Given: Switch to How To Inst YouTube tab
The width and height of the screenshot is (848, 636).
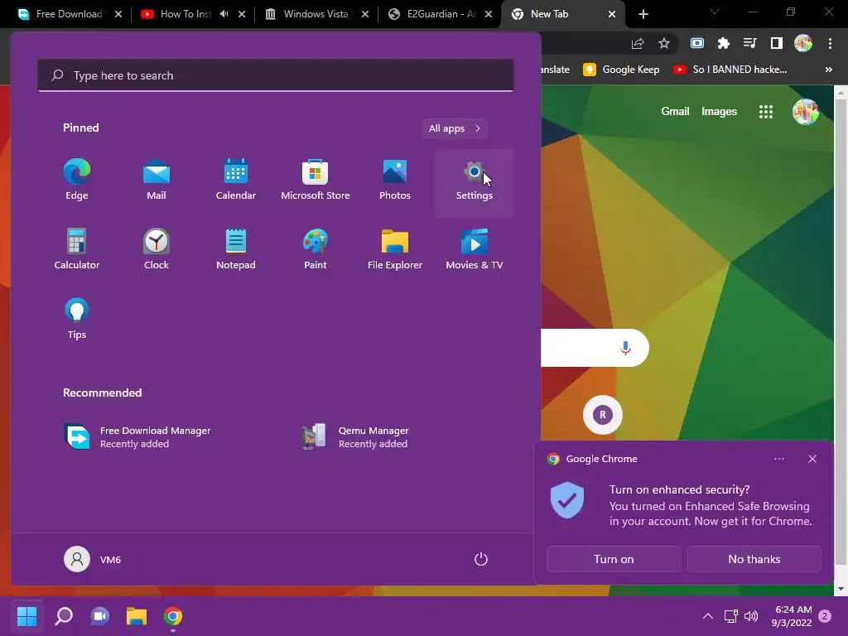Looking at the screenshot, I should tap(184, 14).
